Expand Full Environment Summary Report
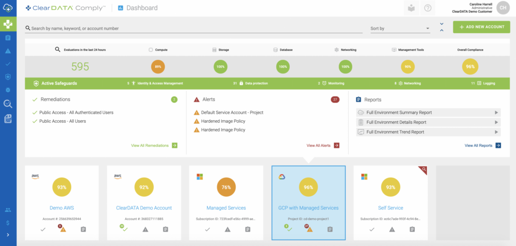Viewport: 516px width, 246px height. [x=428, y=113]
